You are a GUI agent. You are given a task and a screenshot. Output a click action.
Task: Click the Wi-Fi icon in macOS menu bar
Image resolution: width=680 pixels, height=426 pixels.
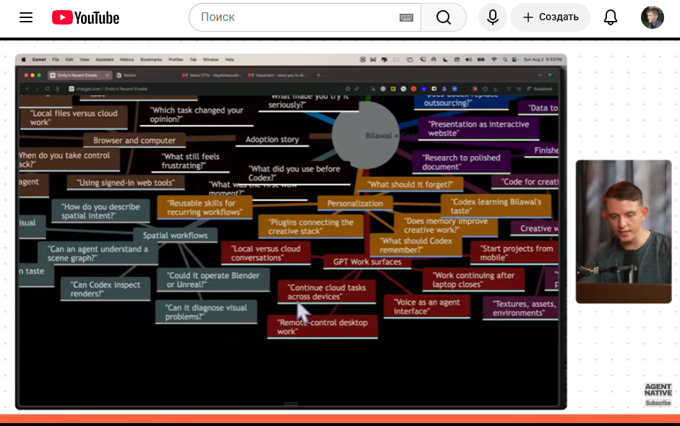[x=494, y=59]
